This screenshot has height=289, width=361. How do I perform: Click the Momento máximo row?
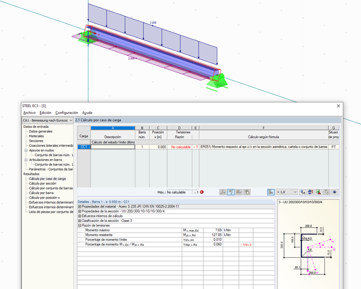[176, 230]
